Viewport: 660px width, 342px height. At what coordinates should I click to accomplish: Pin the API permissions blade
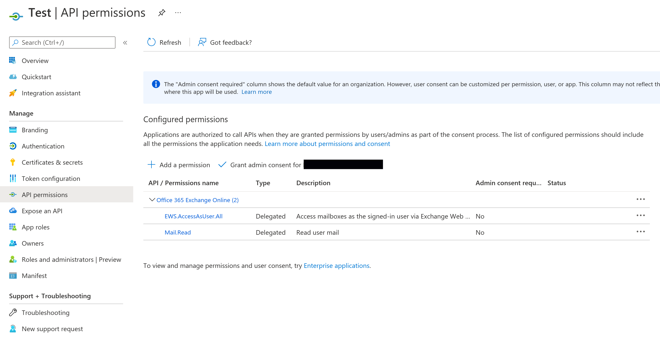pyautogui.click(x=161, y=13)
